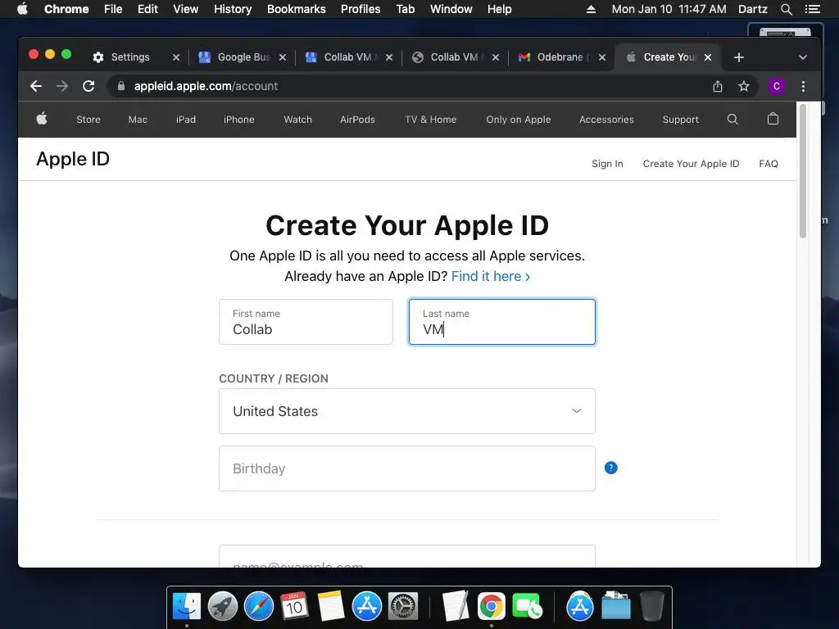Open a new tab with plus button

click(739, 57)
